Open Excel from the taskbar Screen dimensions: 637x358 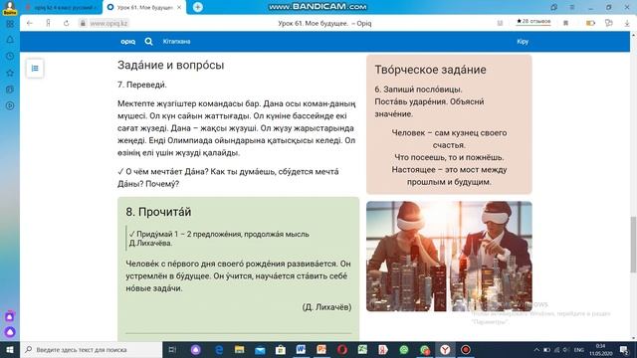362,349
